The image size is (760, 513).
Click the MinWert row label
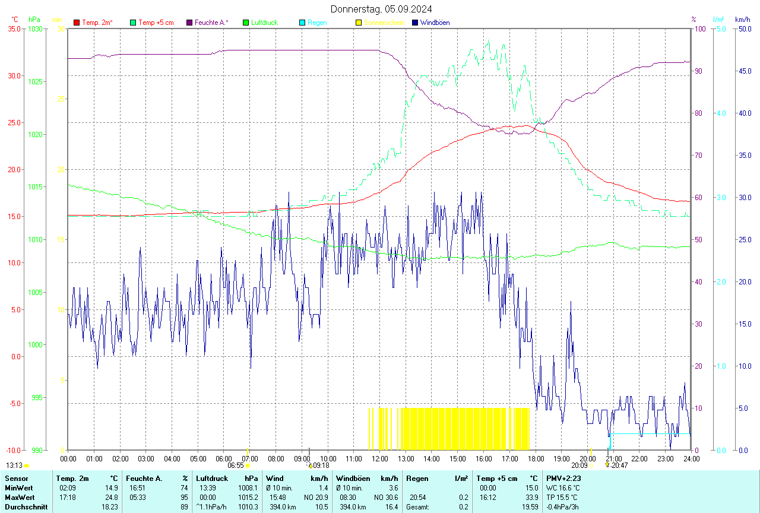point(19,487)
